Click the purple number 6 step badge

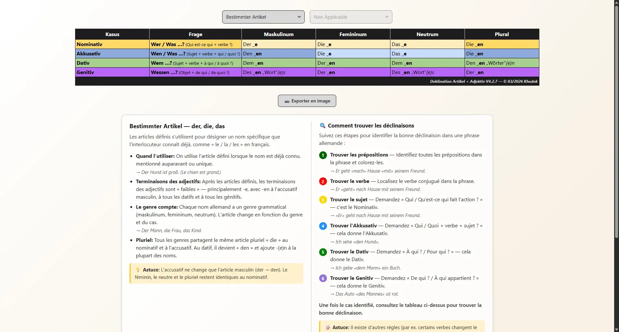[323, 279]
